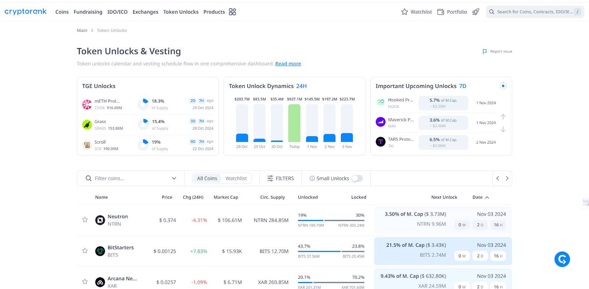Add Arcana Network to watchlist via star
The height and width of the screenshot is (289, 589).
point(85,282)
